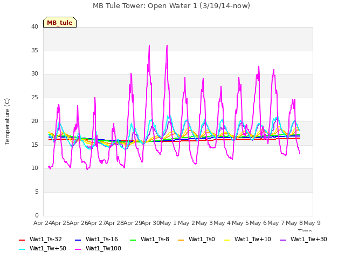
Task: Click the orange Wat1_Ts0 legend swatch
Action: (x=181, y=240)
